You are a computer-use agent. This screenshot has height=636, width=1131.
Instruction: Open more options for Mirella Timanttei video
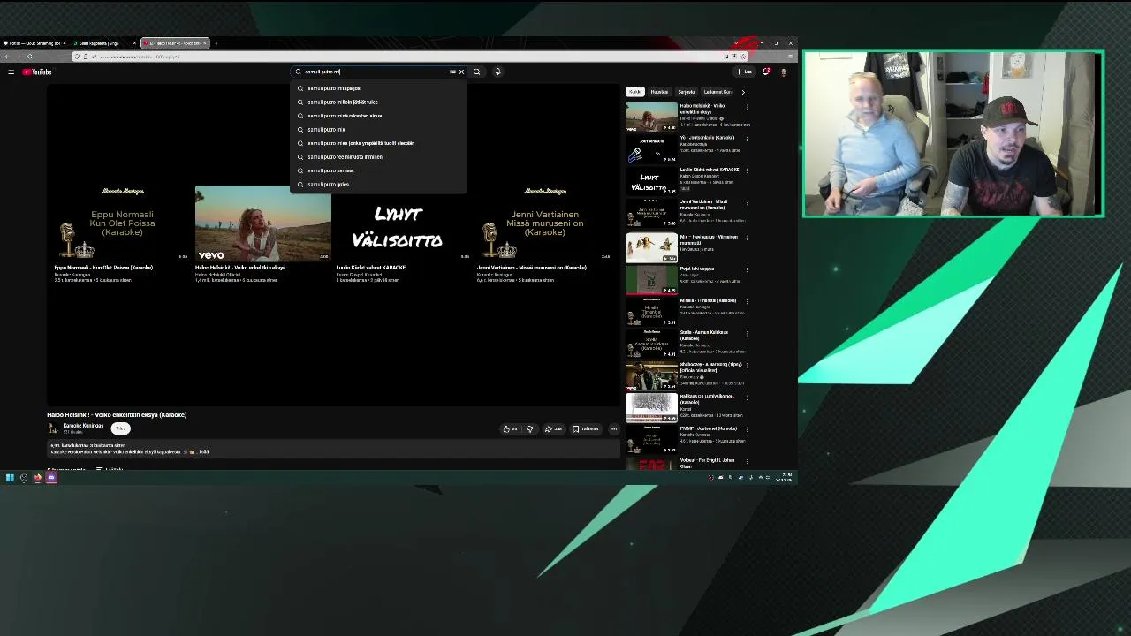pos(748,301)
